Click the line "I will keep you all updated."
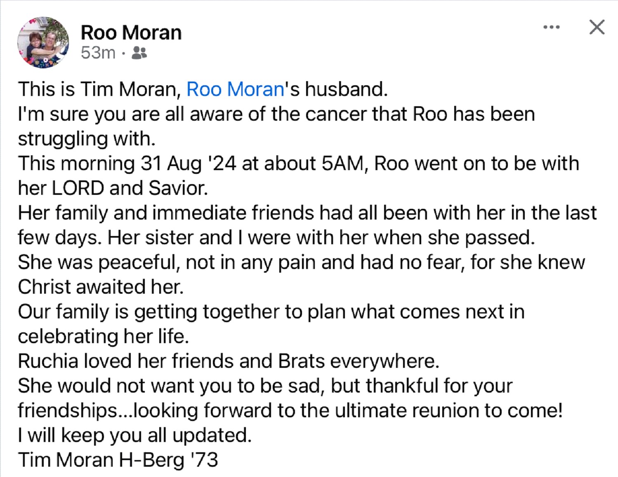 point(135,435)
